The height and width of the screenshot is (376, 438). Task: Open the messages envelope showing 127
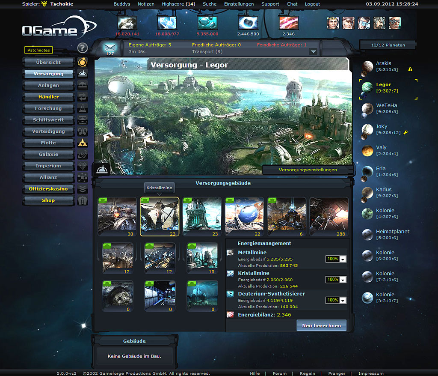point(110,48)
